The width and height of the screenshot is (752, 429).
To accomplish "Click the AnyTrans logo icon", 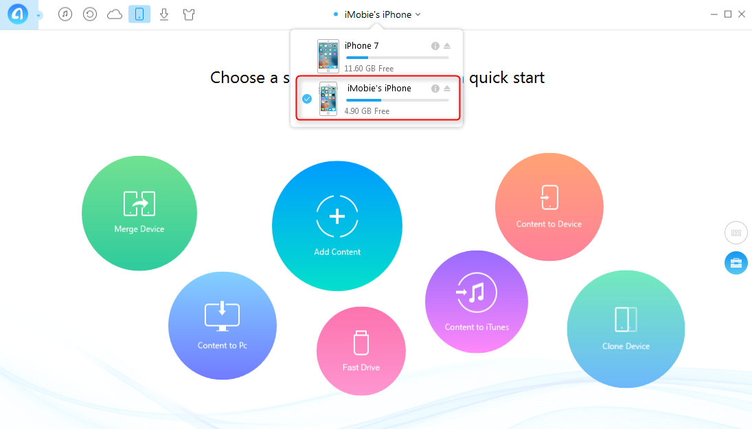I will pos(18,14).
